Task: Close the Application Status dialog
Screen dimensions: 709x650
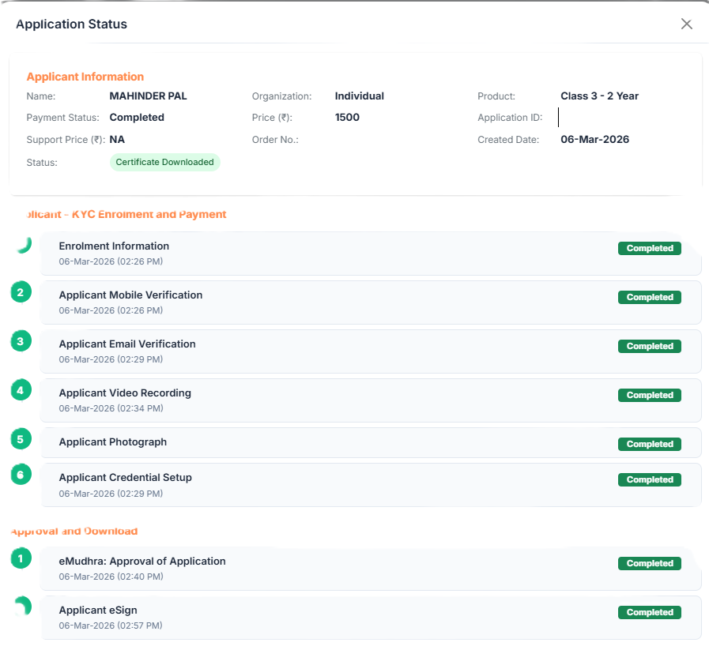Action: point(686,24)
